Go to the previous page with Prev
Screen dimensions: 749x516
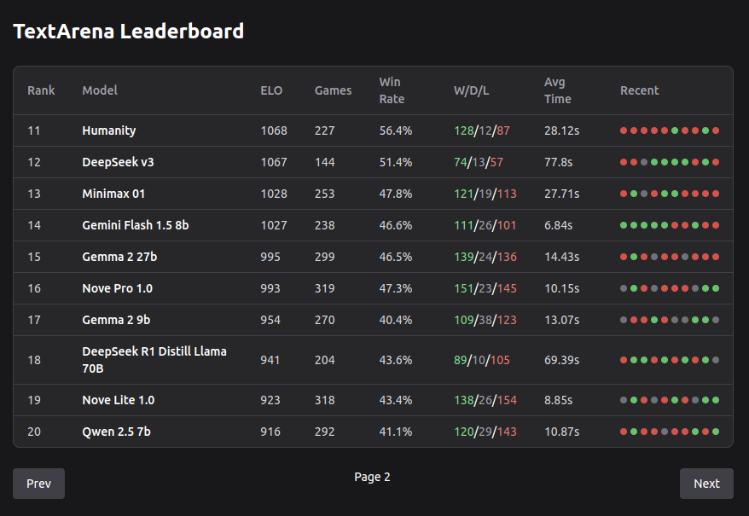(x=38, y=484)
